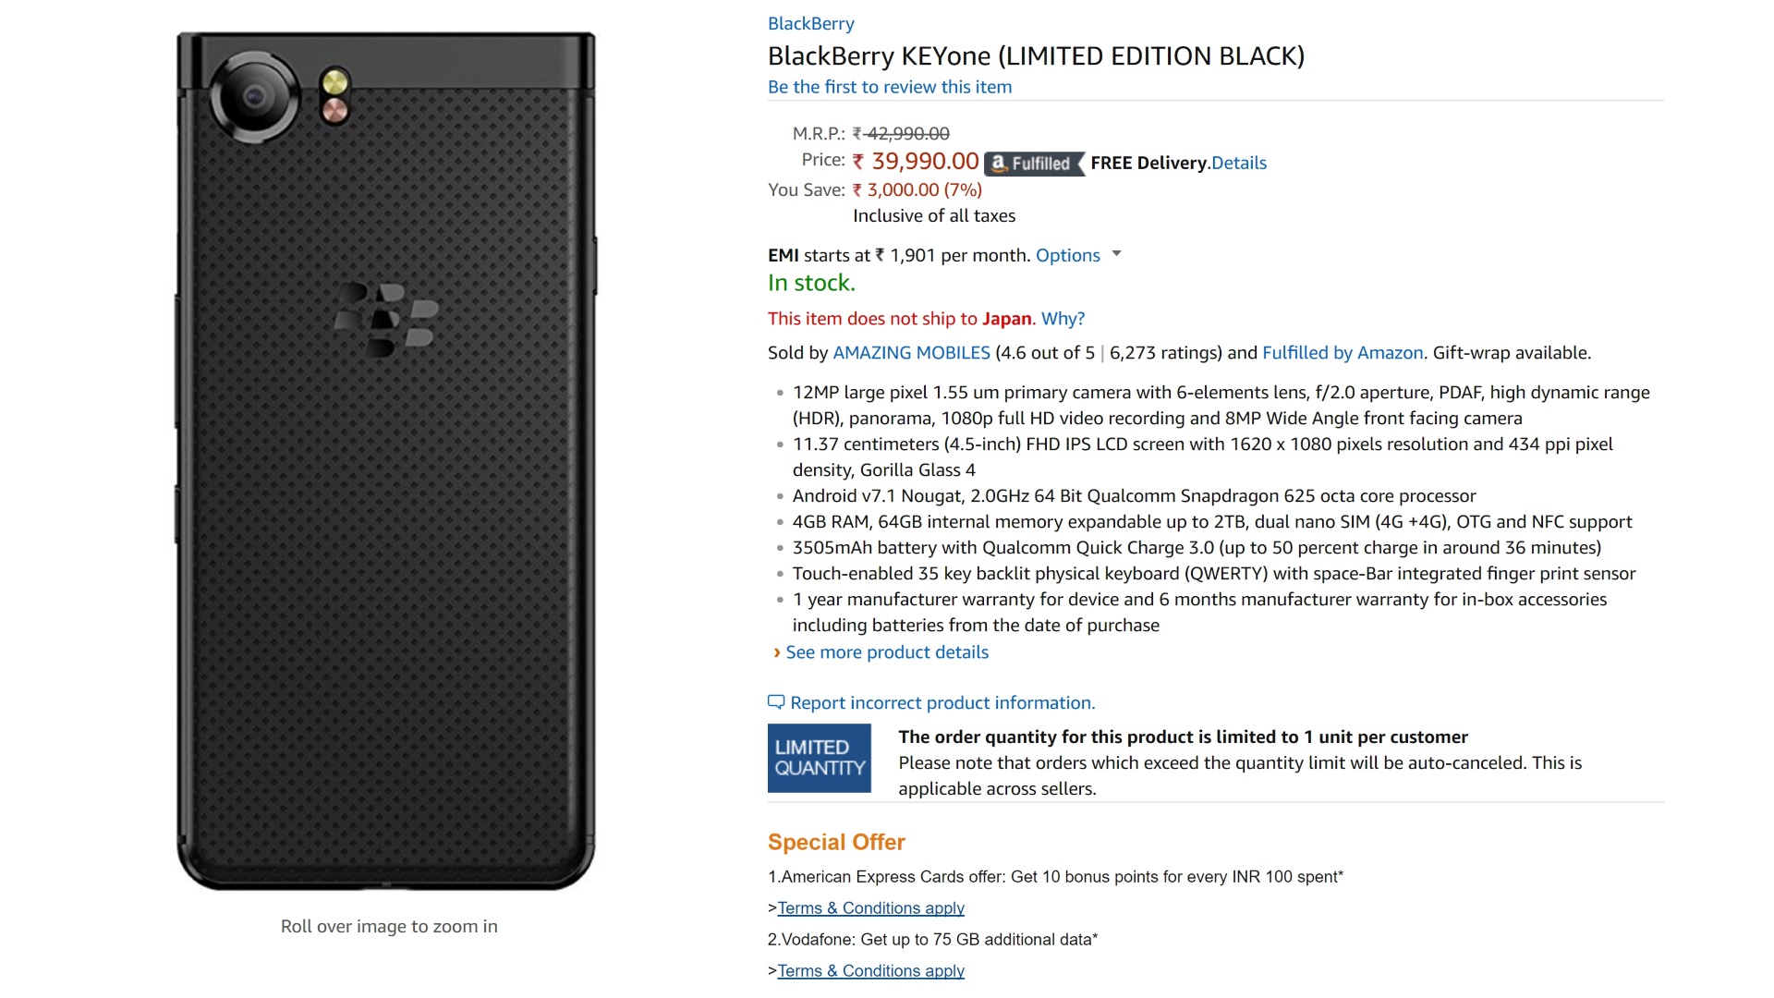Open FREE Delivery Details link
The height and width of the screenshot is (998, 1774).
[1238, 164]
